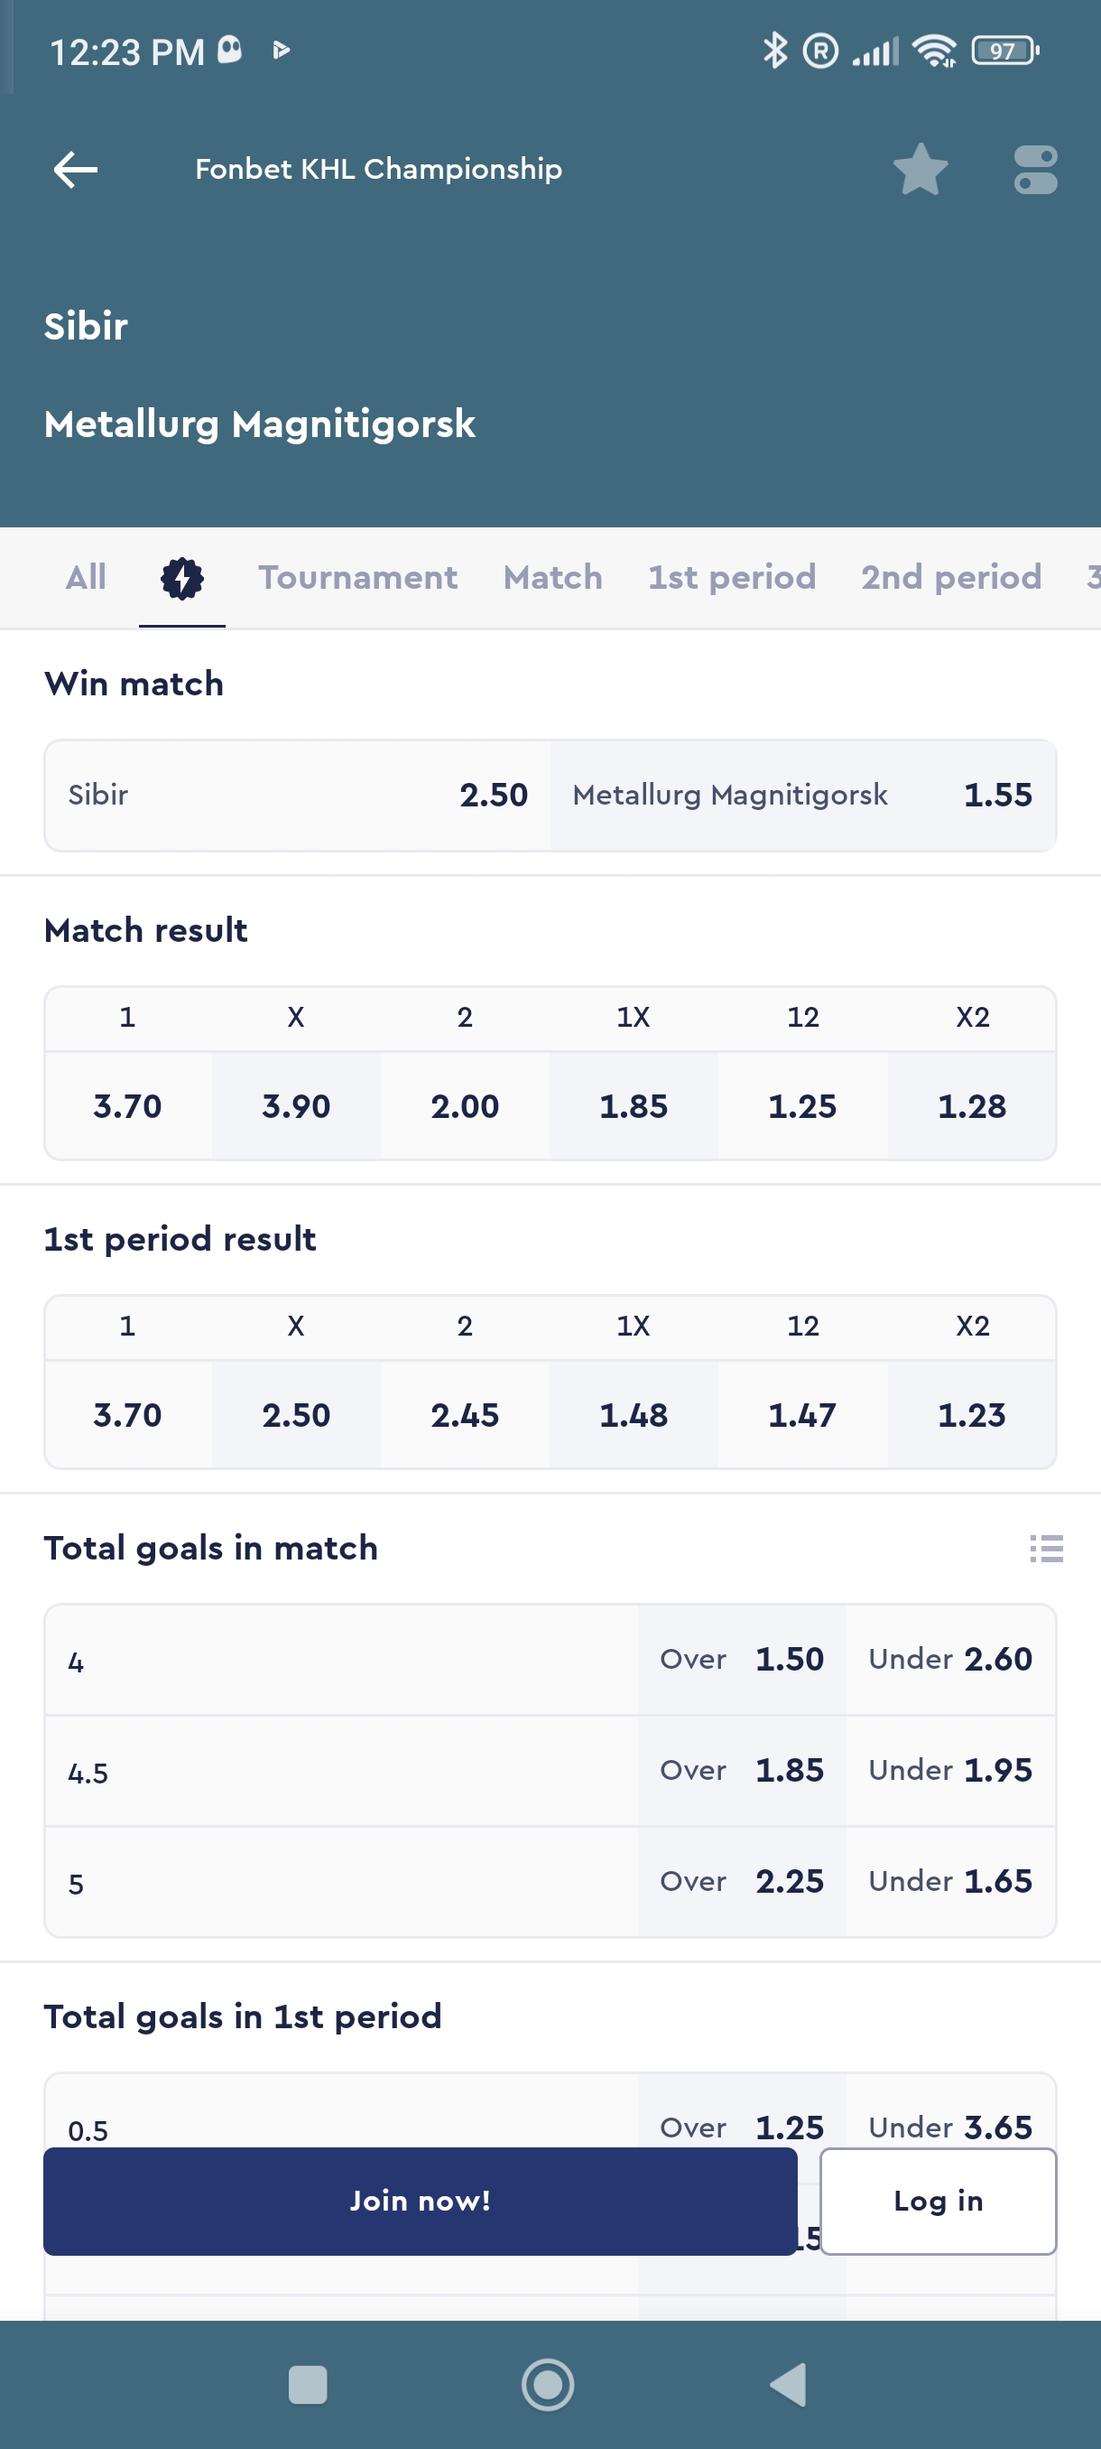
Task: Select the lightning badge popular markets tab
Action: [181, 578]
